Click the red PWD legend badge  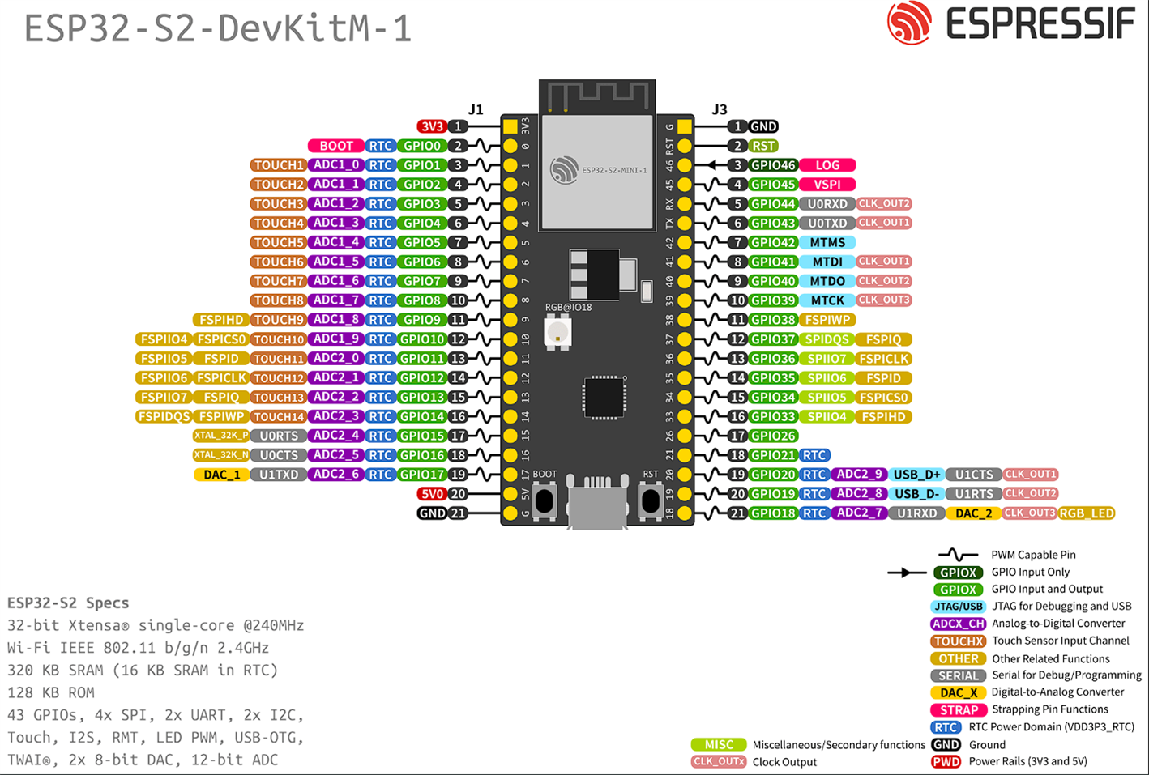(946, 761)
